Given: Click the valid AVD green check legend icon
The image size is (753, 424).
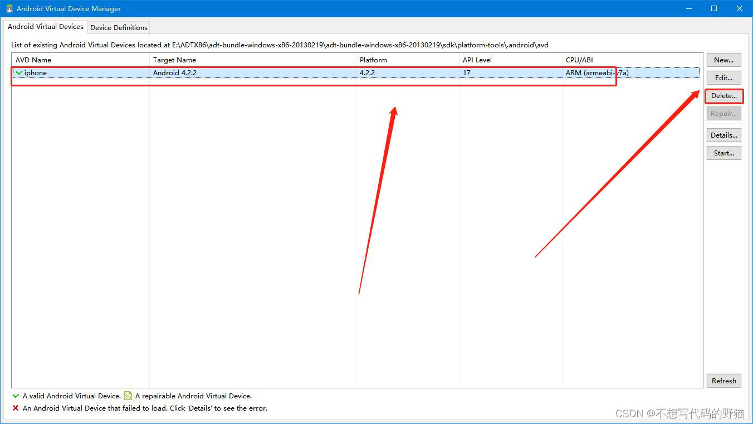Looking at the screenshot, I should [16, 396].
